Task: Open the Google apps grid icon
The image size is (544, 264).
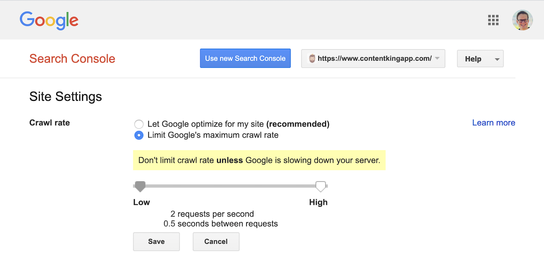Action: (x=493, y=20)
